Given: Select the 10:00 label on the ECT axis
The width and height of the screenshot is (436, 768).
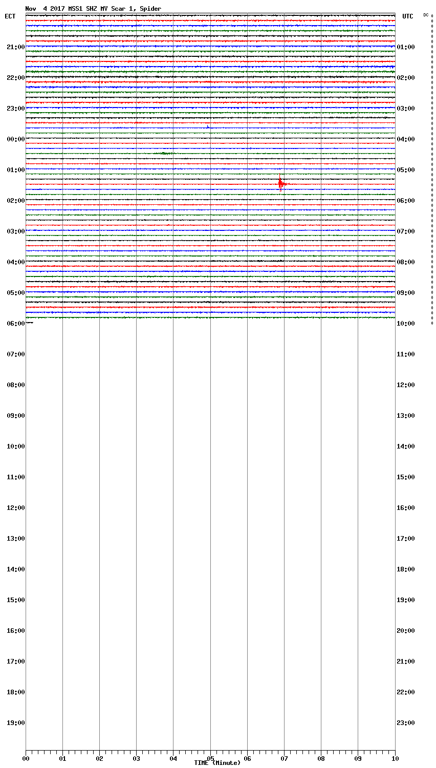Looking at the screenshot, I should click(x=16, y=446).
